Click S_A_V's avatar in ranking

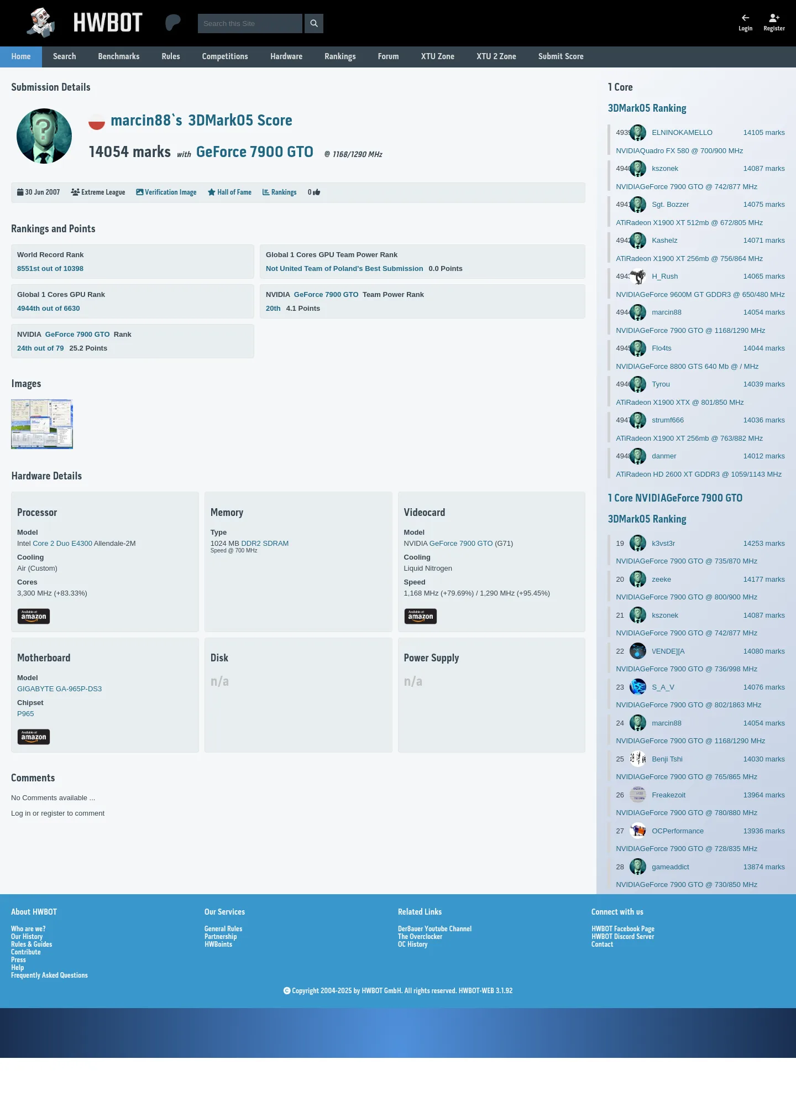coord(638,687)
